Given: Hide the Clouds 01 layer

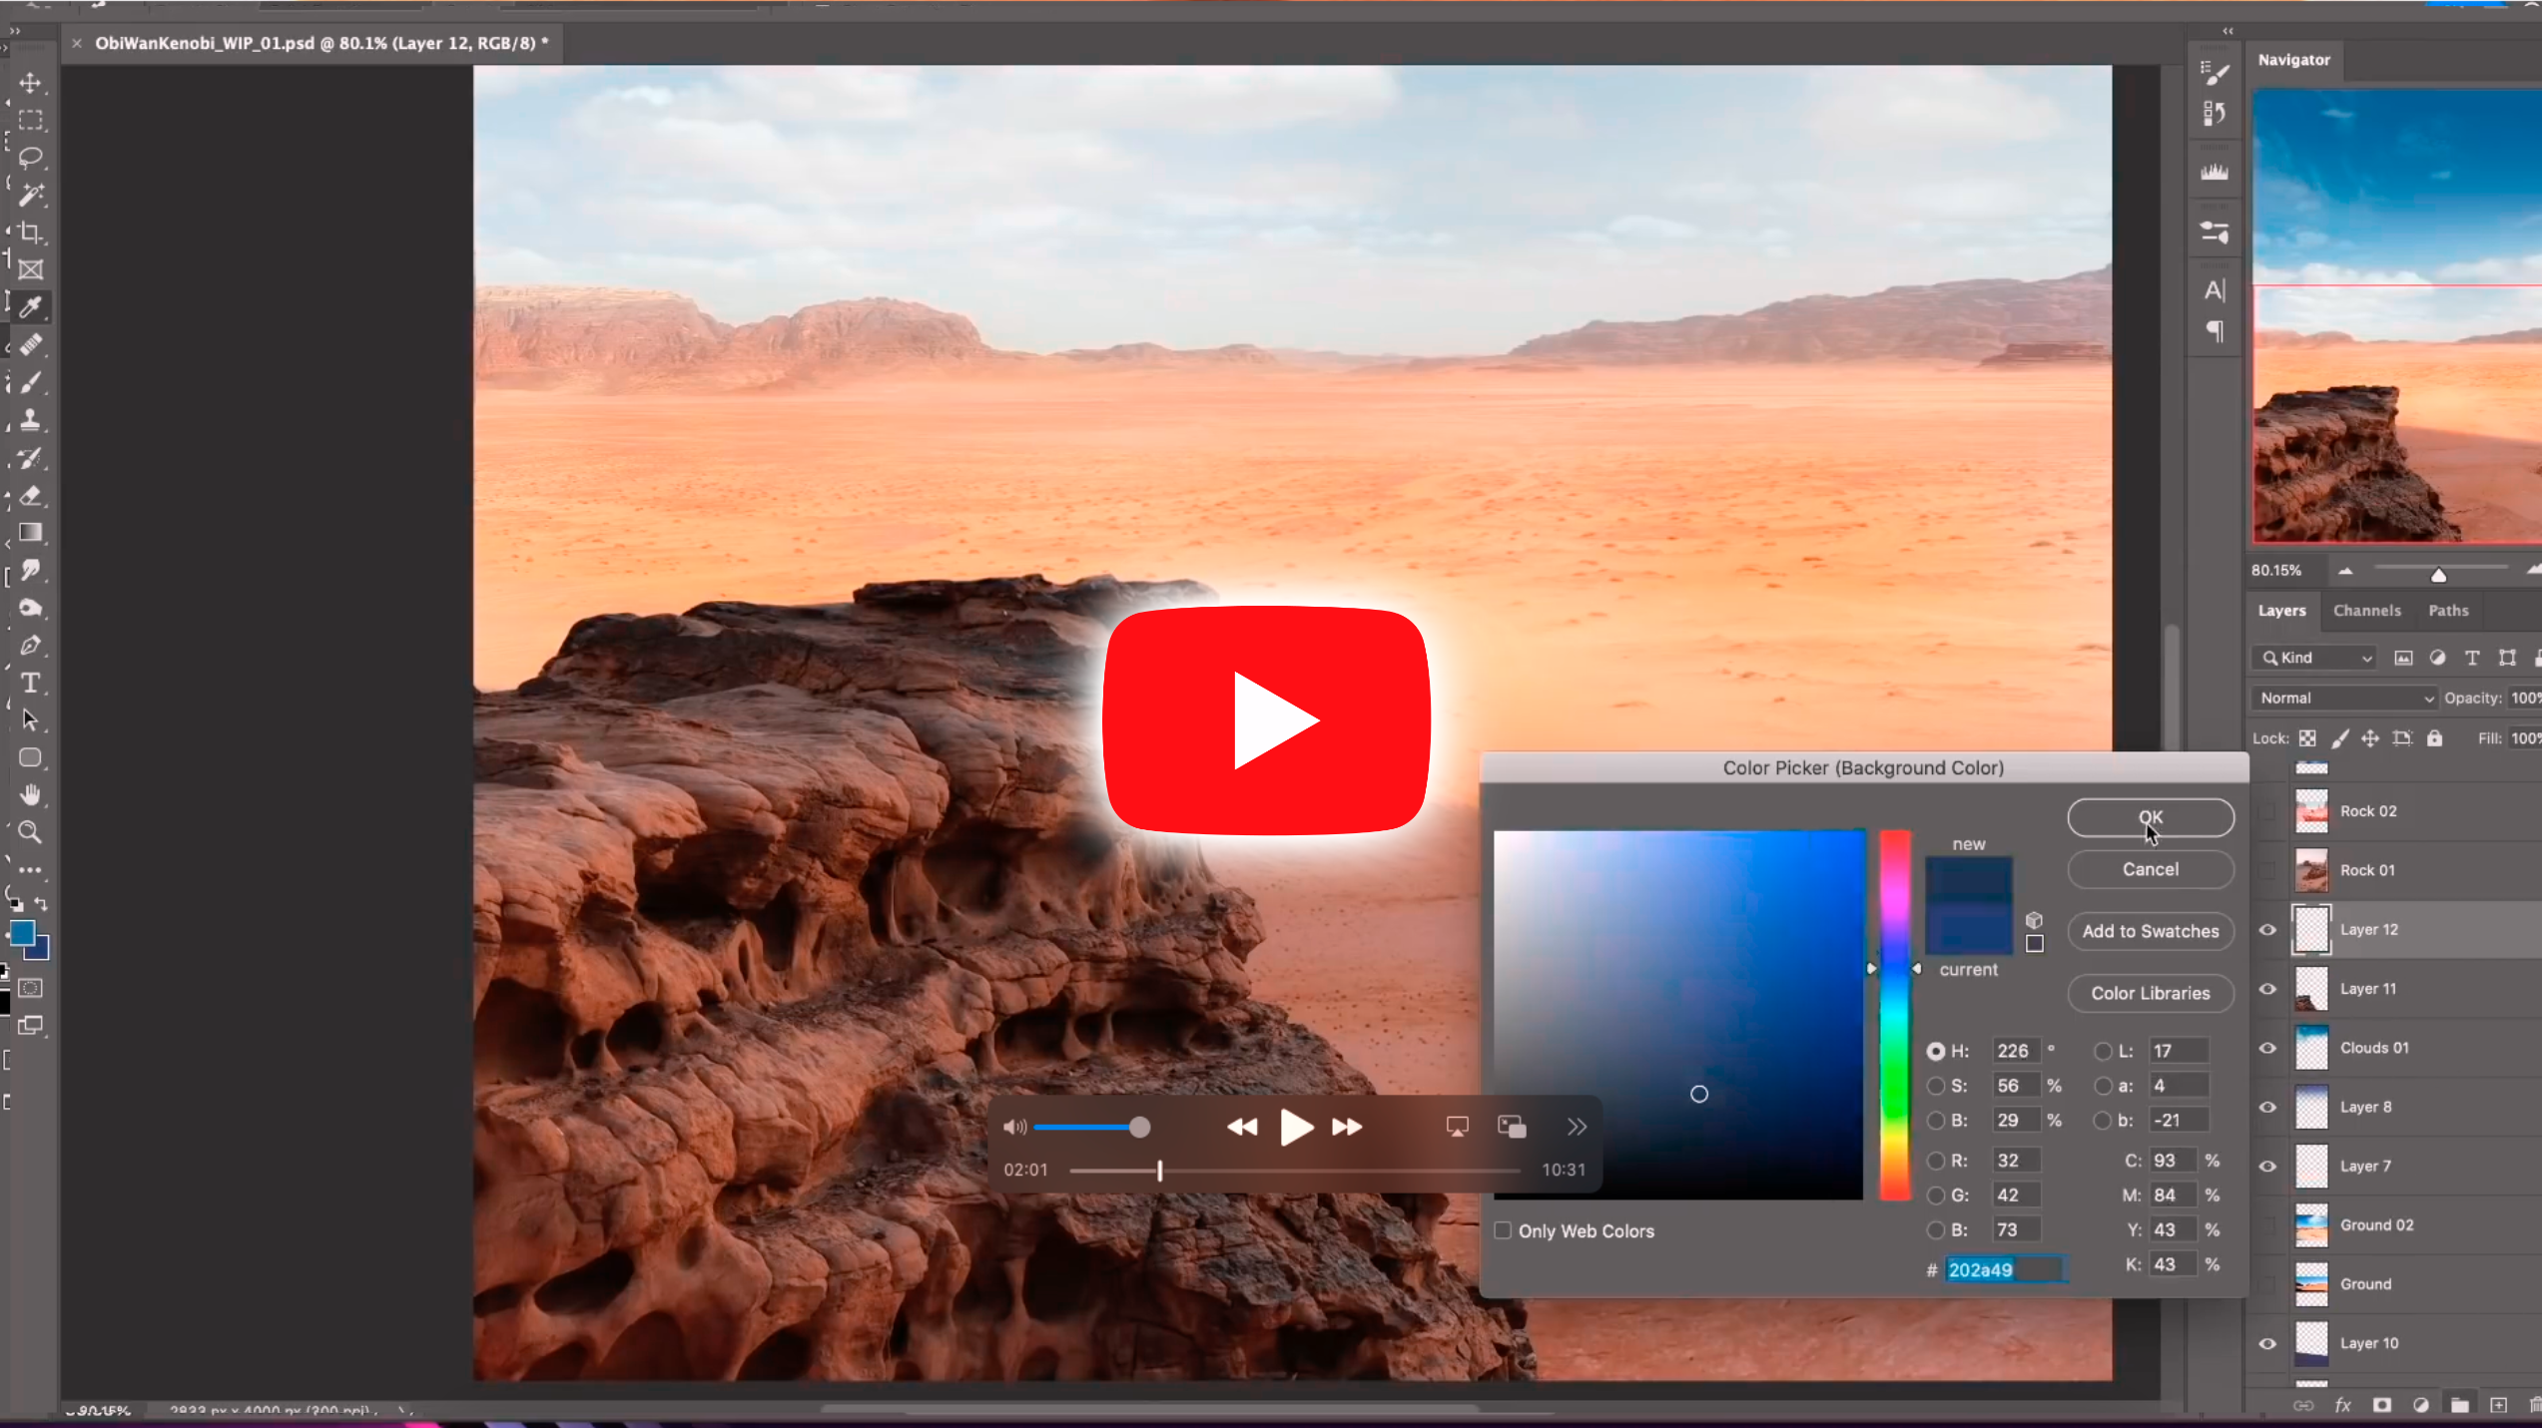Looking at the screenshot, I should pyautogui.click(x=2267, y=1048).
